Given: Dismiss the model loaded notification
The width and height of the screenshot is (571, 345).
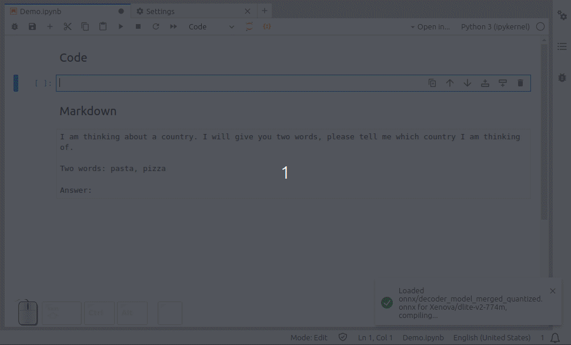Looking at the screenshot, I should (x=552, y=291).
